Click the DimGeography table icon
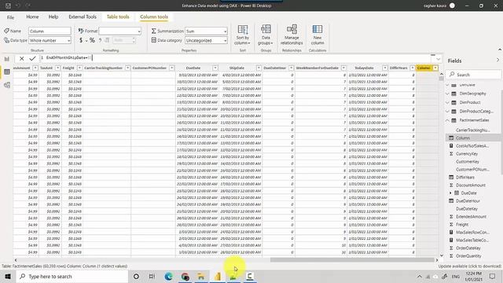Screen dimensions: 503x283 click(454, 94)
